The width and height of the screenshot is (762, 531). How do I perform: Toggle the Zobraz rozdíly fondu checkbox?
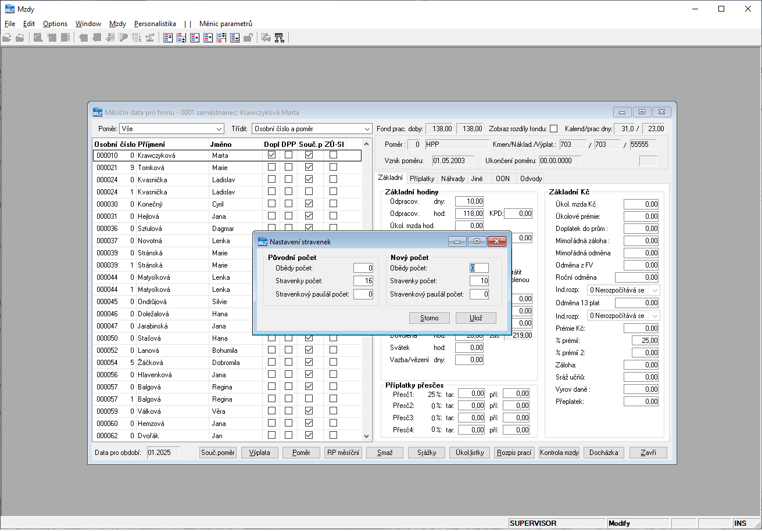click(x=553, y=128)
